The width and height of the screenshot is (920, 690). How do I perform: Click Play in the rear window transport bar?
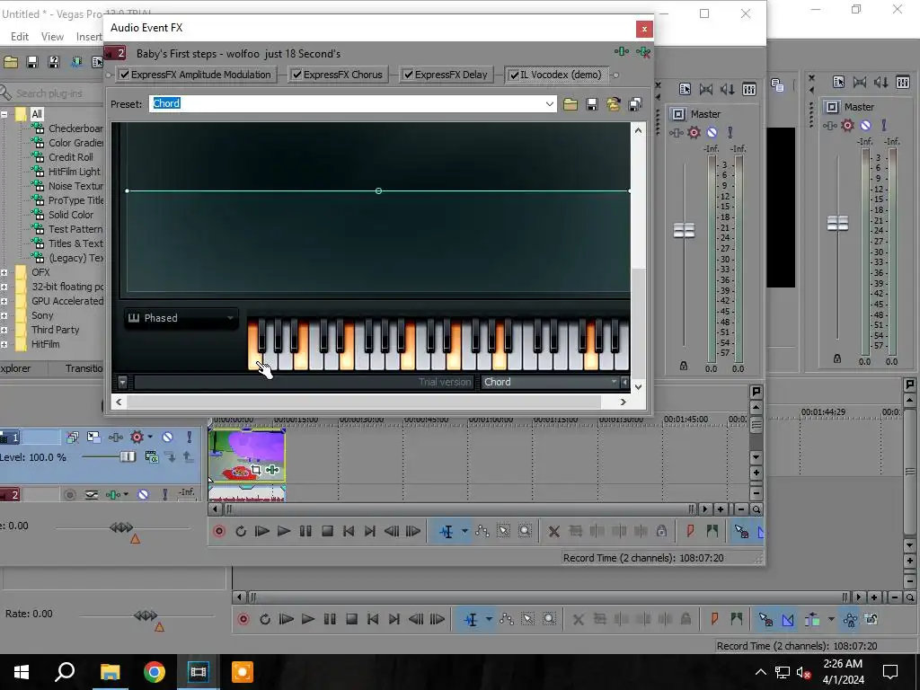point(307,620)
